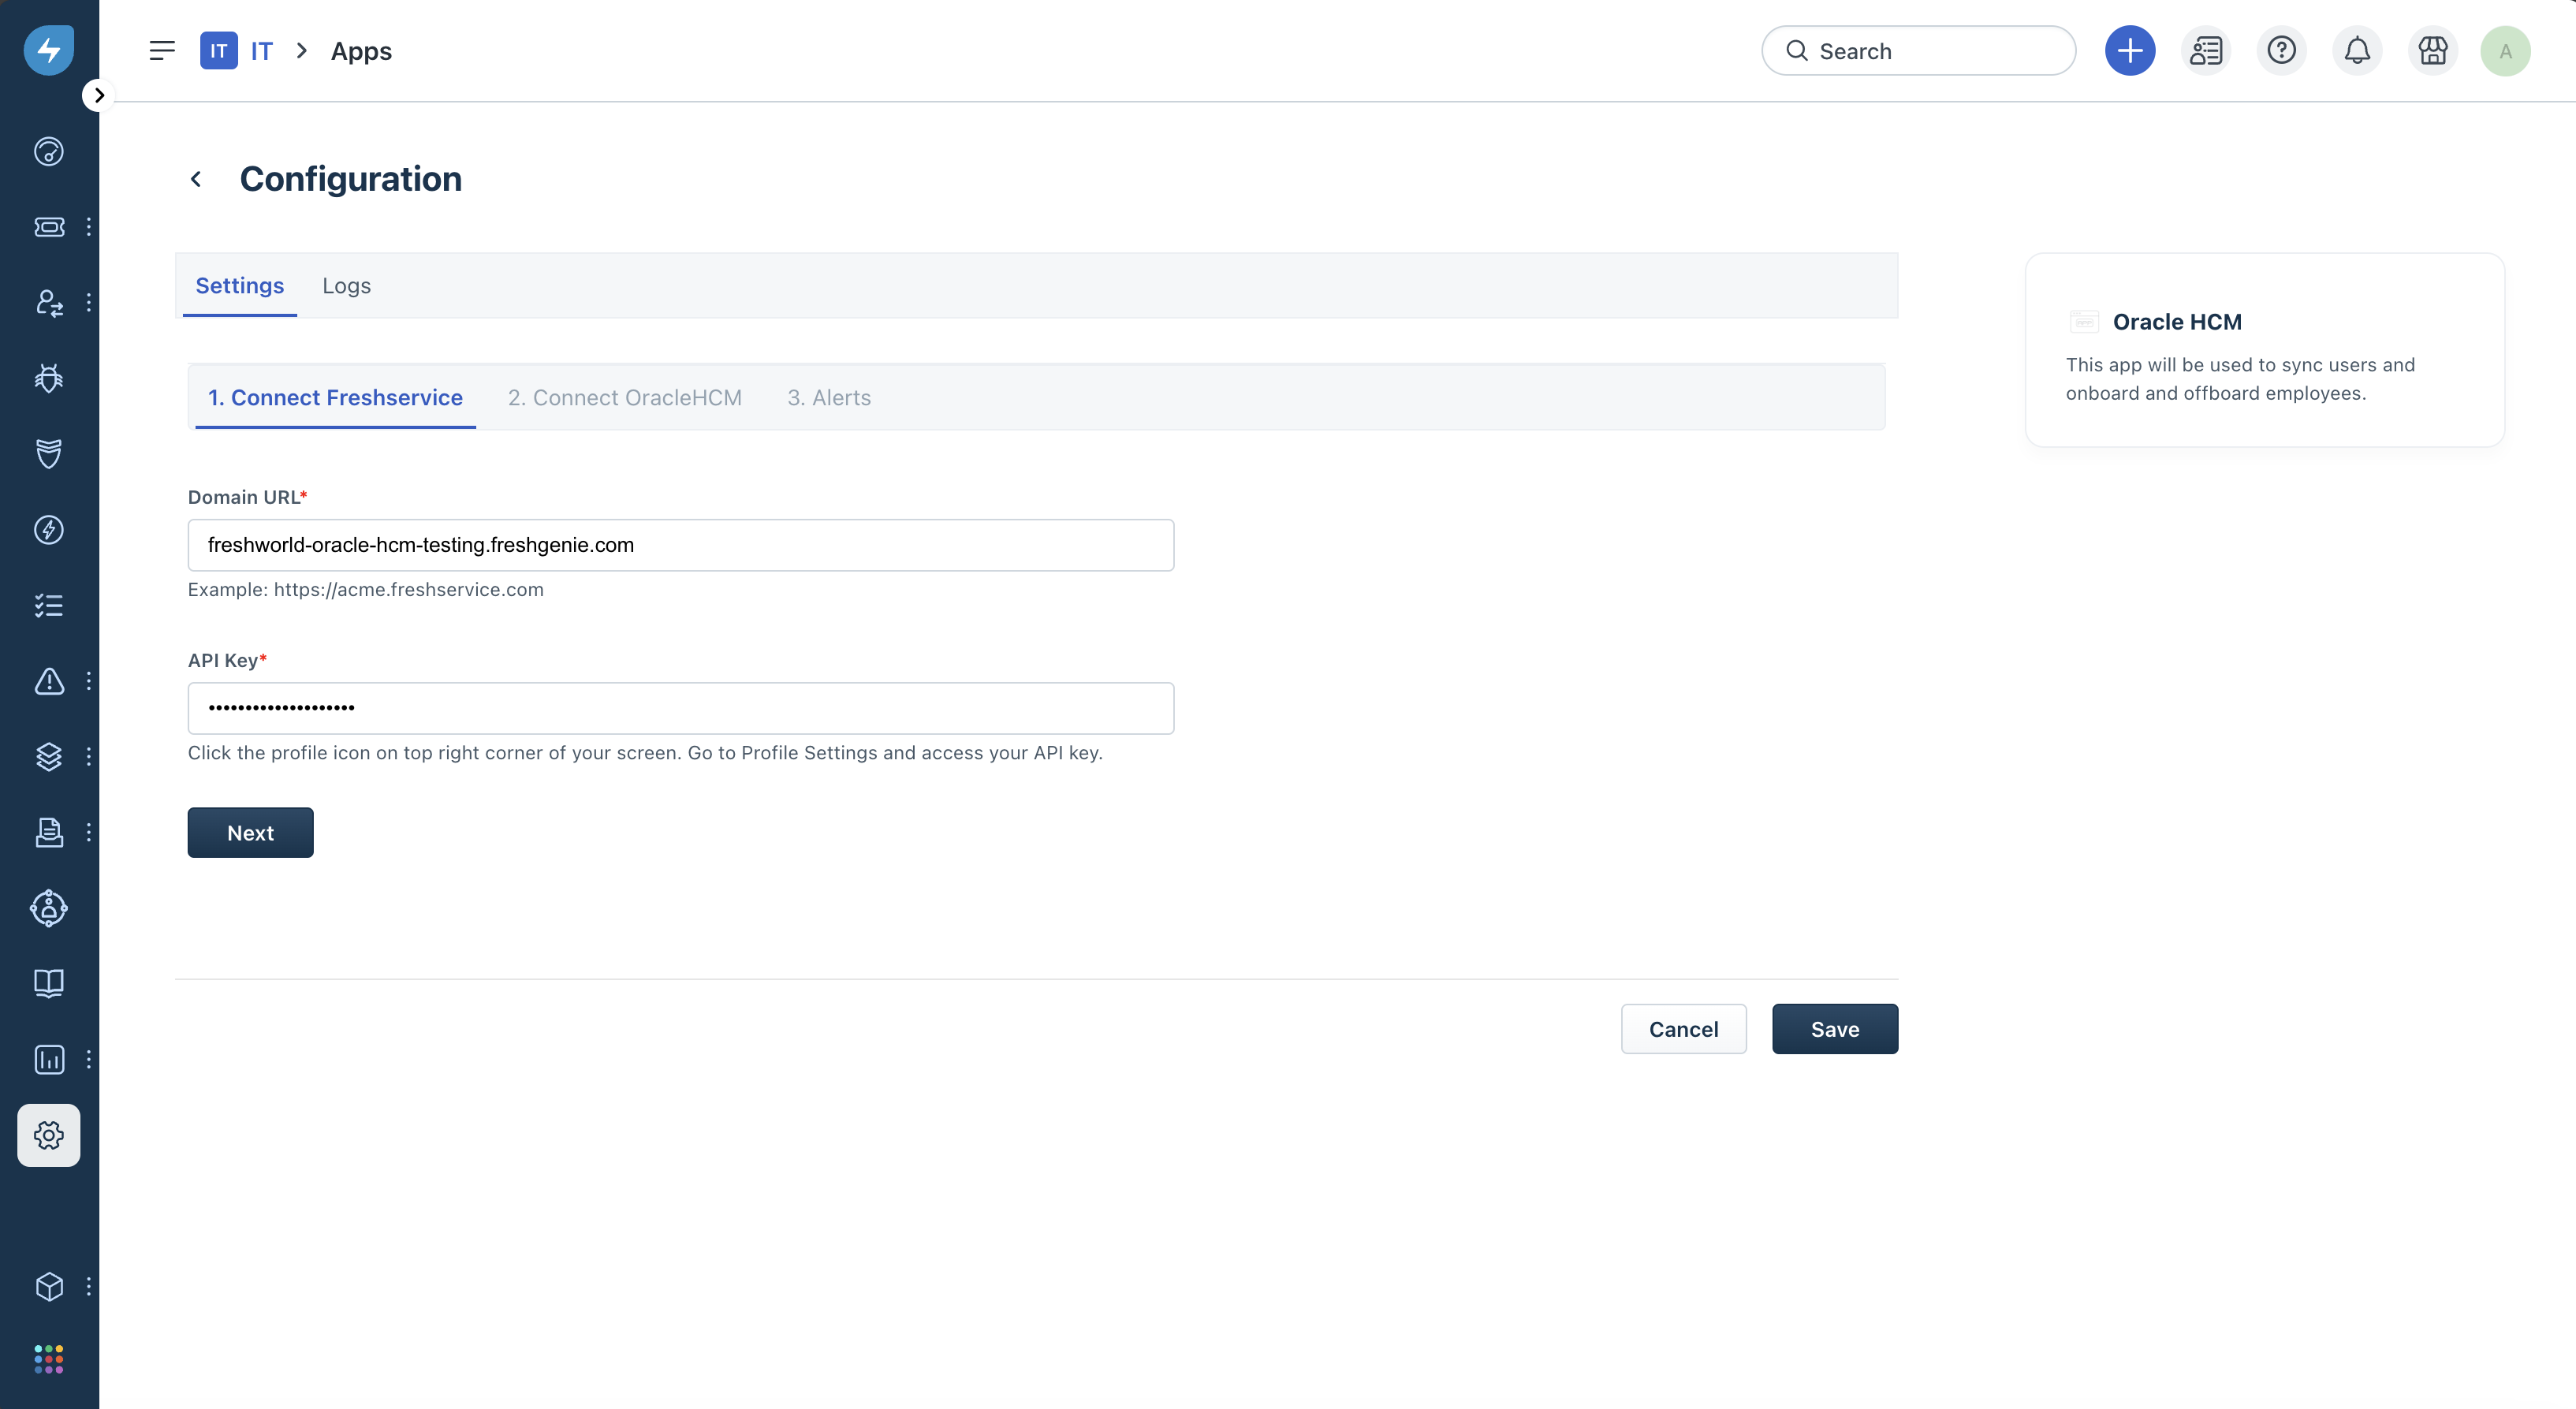Toggle the hamburger navigation menu

(x=162, y=51)
